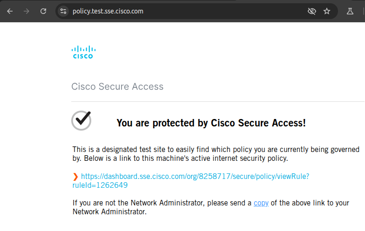The width and height of the screenshot is (365, 231).
Task: Click the circled checkmark icon
Action: 81,120
